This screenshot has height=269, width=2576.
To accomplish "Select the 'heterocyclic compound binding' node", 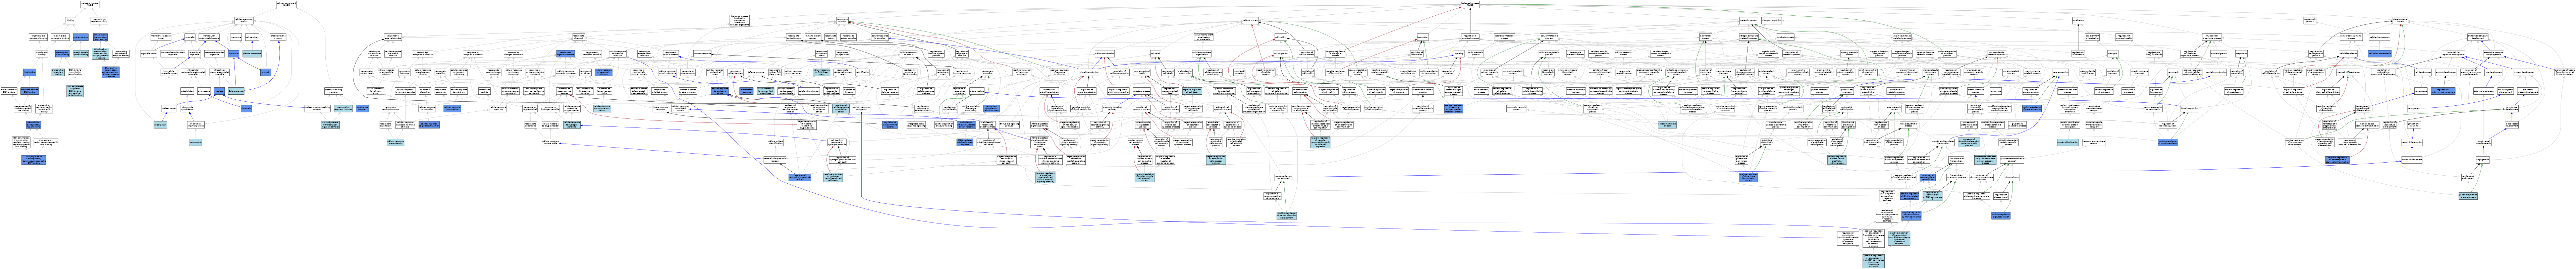I will tap(60, 37).
